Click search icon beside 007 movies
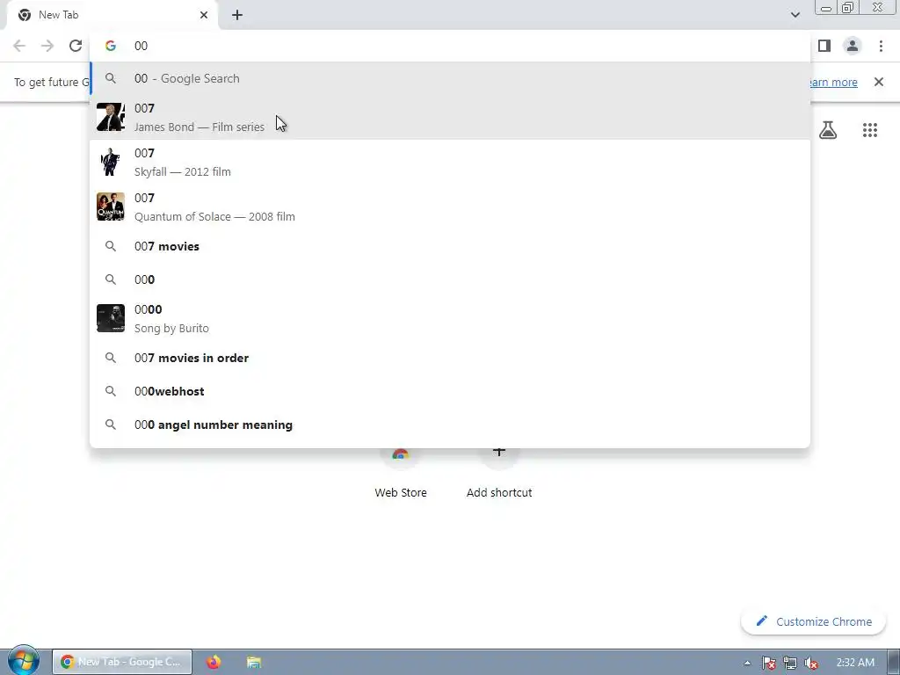900x675 pixels. click(111, 246)
